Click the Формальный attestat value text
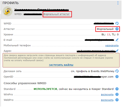The image size is (122, 107). [x=105, y=29]
